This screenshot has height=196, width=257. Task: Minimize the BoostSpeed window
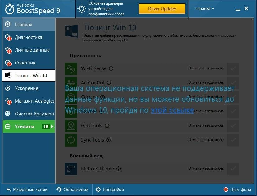(x=238, y=10)
